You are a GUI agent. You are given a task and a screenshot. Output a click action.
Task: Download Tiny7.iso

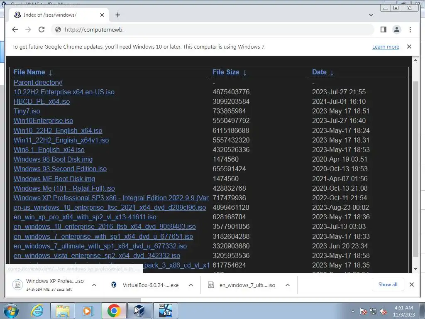[27, 111]
